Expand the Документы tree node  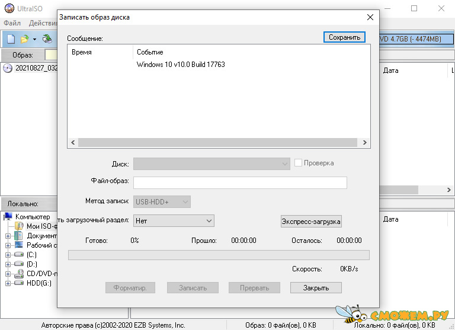coord(8,236)
